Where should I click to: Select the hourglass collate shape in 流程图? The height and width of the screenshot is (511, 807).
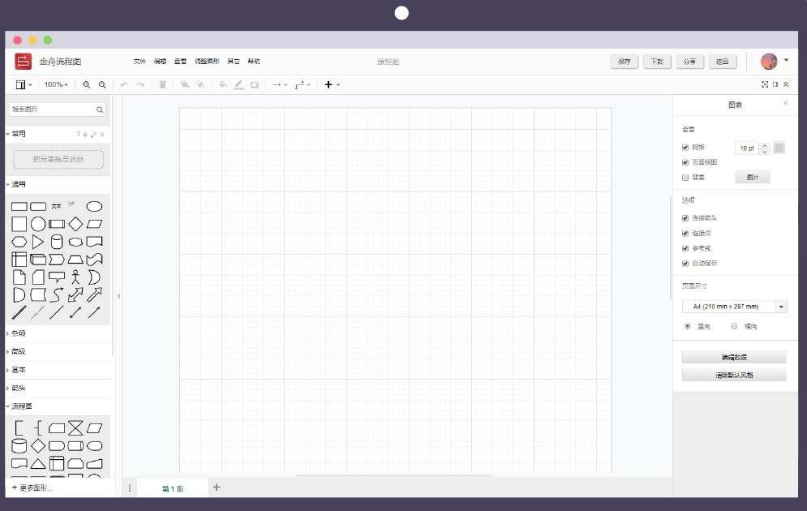75,427
